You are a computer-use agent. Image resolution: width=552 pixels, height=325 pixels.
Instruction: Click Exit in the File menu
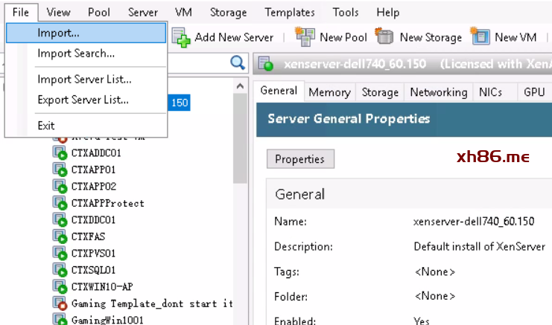46,126
